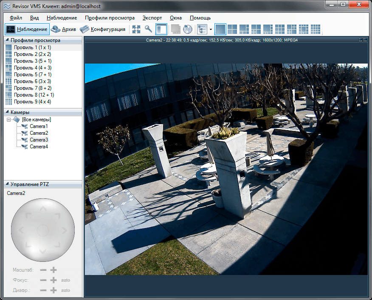
Task: Click the Camera2 video feed
Action: [x=226, y=169]
